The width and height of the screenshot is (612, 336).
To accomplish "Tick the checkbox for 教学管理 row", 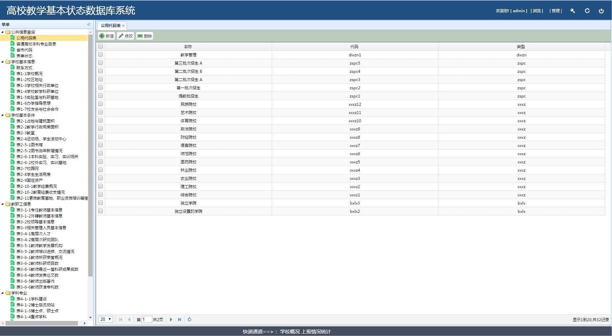I will click(101, 55).
